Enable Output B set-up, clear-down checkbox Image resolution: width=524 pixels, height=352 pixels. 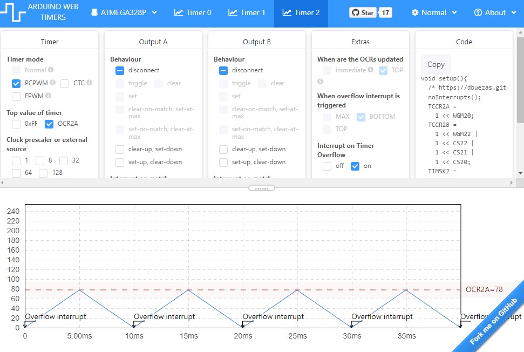point(223,163)
